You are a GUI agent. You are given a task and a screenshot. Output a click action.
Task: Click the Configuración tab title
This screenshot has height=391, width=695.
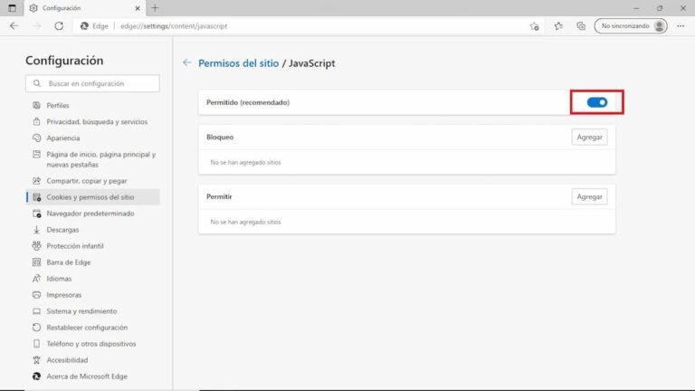click(62, 8)
